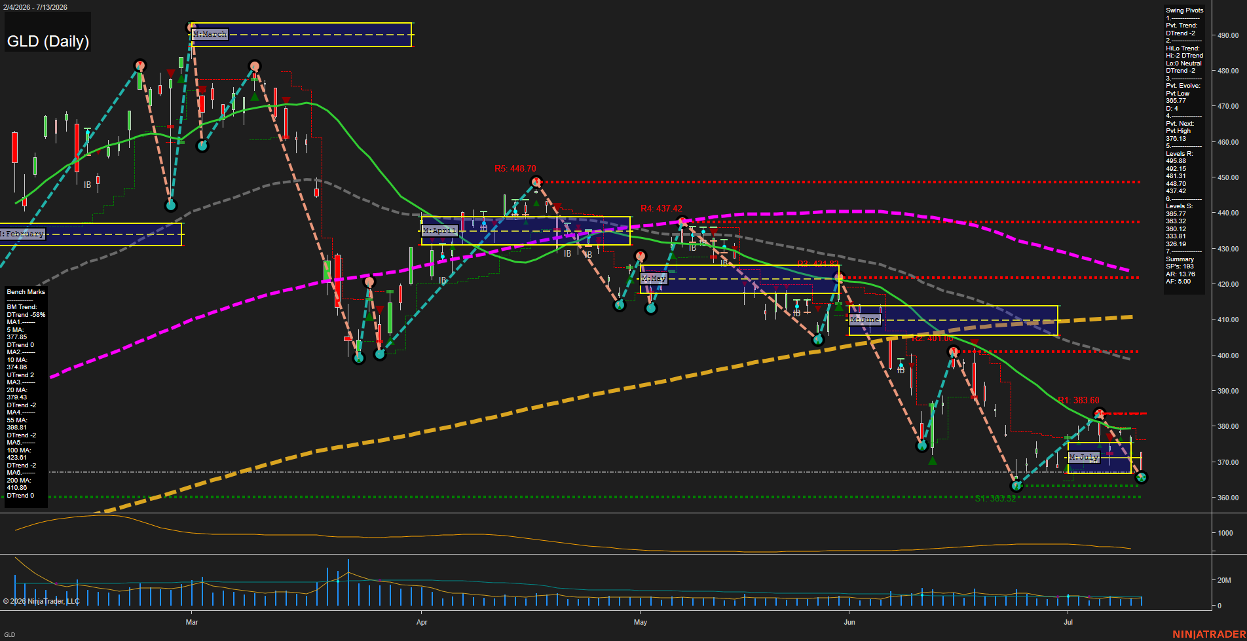Select the M:July monthly zone label
The width and height of the screenshot is (1247, 641).
click(1084, 457)
